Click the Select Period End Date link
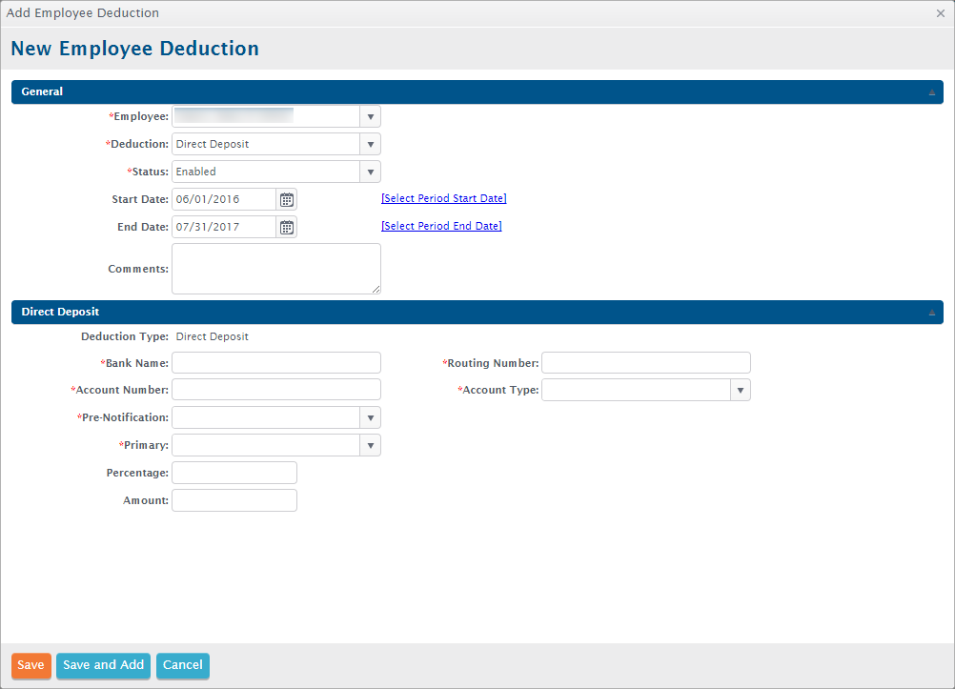 click(441, 226)
